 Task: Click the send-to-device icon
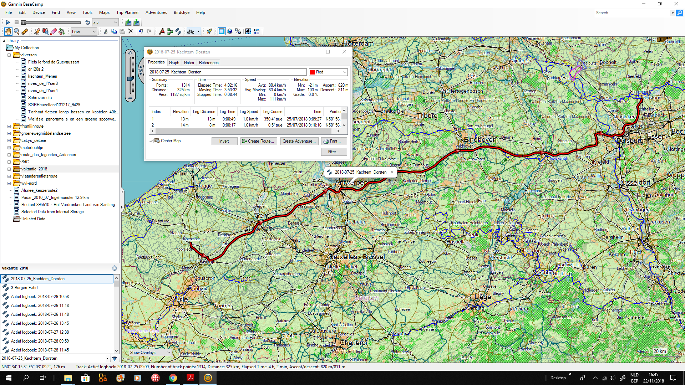tap(136, 22)
